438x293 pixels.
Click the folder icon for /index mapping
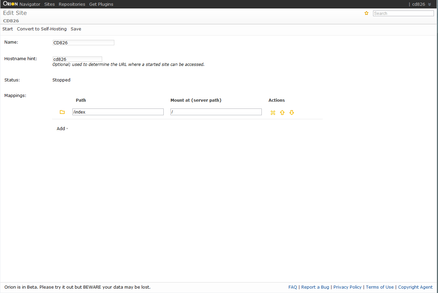(62, 112)
